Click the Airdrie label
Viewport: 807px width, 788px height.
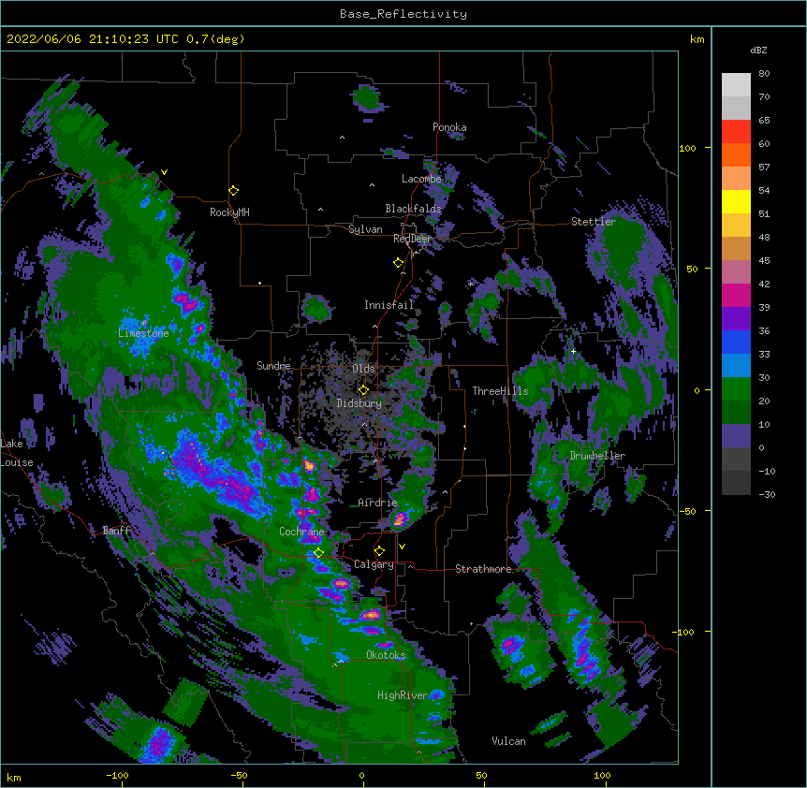point(378,503)
